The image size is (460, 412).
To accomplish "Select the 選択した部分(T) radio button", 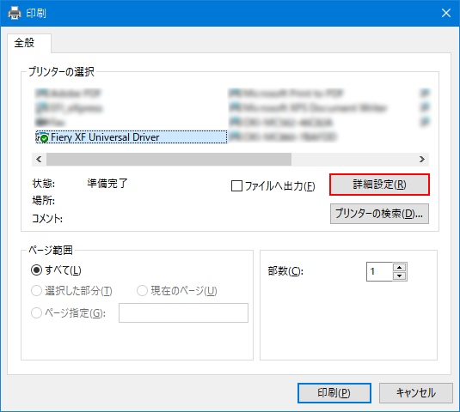I will (x=36, y=291).
